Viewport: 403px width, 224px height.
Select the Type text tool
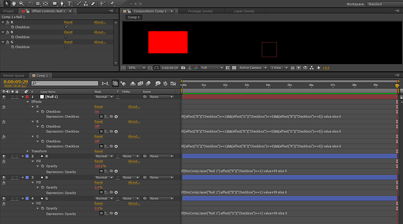point(70,3)
